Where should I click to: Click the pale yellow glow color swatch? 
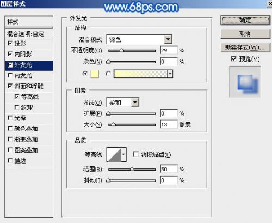click(x=95, y=74)
